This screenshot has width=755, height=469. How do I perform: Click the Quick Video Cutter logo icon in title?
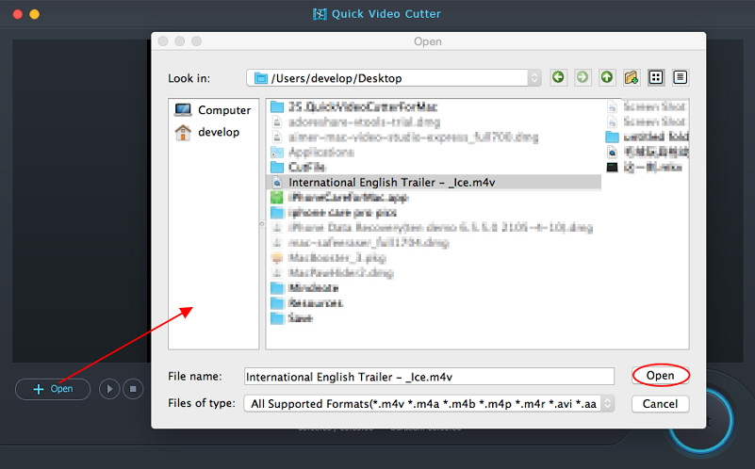tap(320, 14)
